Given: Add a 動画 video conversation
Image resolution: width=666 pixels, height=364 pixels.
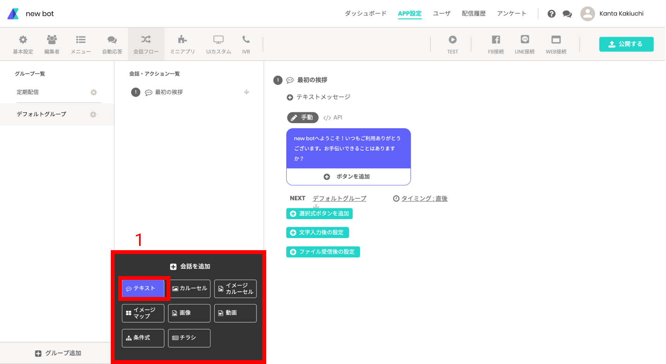Looking at the screenshot, I should [235, 313].
